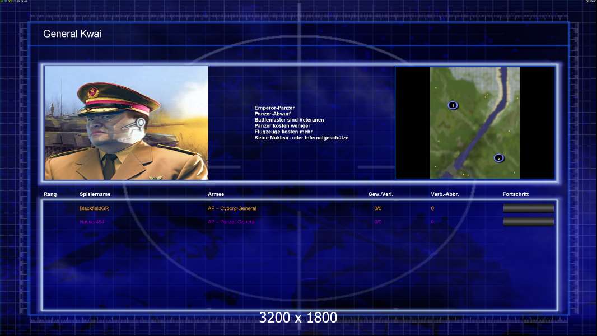Click the General Kwai title text
The image size is (597, 336).
72,34
